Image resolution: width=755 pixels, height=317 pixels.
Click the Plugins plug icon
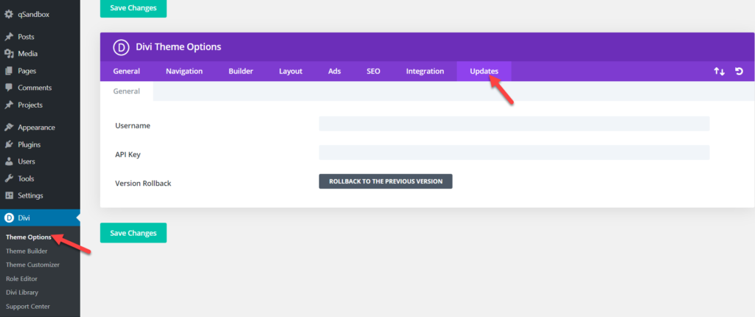pos(9,144)
